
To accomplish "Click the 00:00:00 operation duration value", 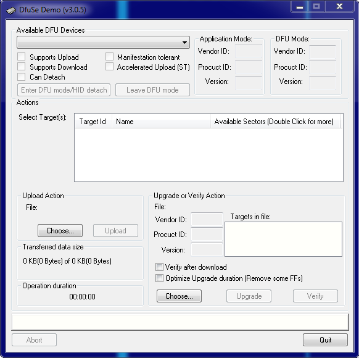I will click(82, 297).
